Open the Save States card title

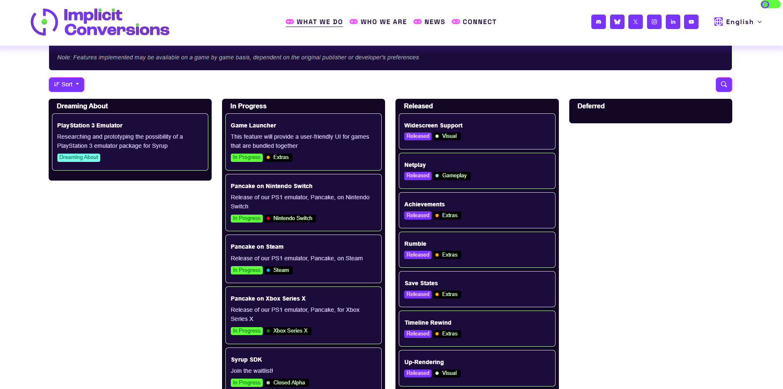(421, 283)
